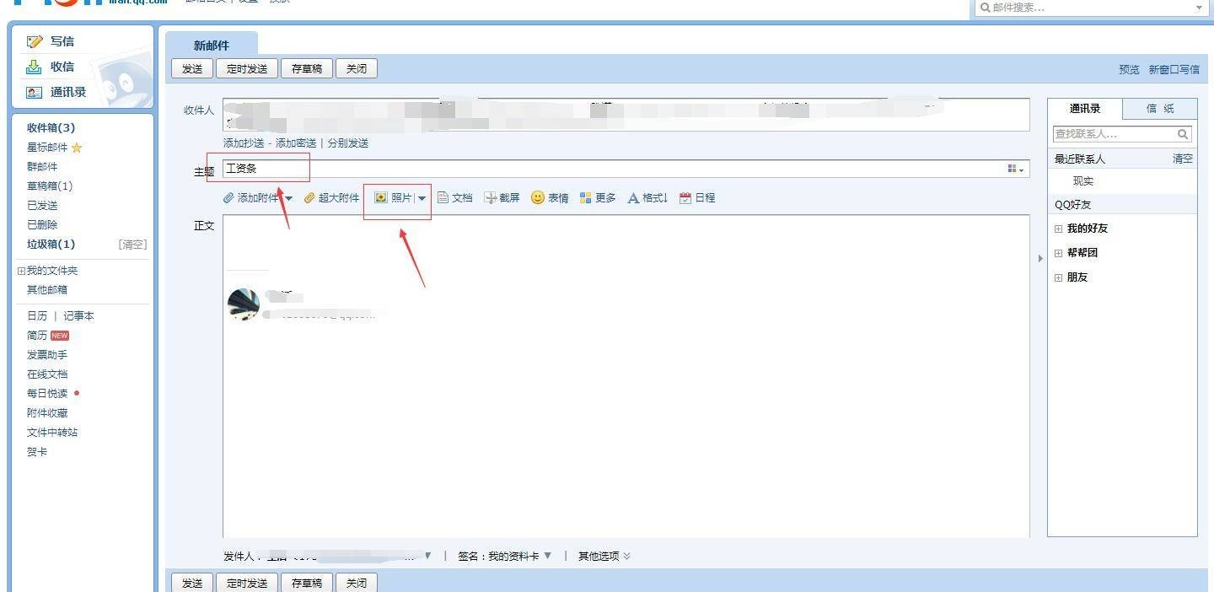Insert a document via 文档 icon

(x=443, y=198)
